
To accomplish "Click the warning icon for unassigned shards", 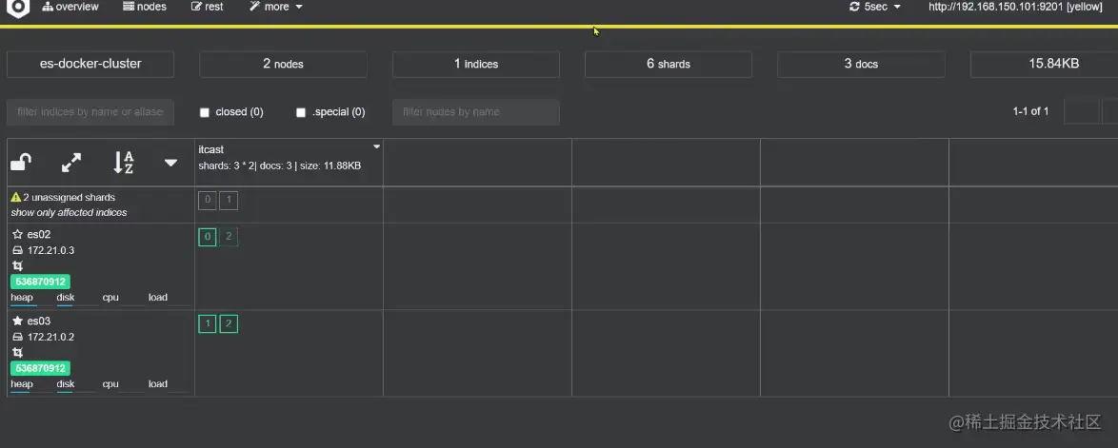I will (15, 197).
